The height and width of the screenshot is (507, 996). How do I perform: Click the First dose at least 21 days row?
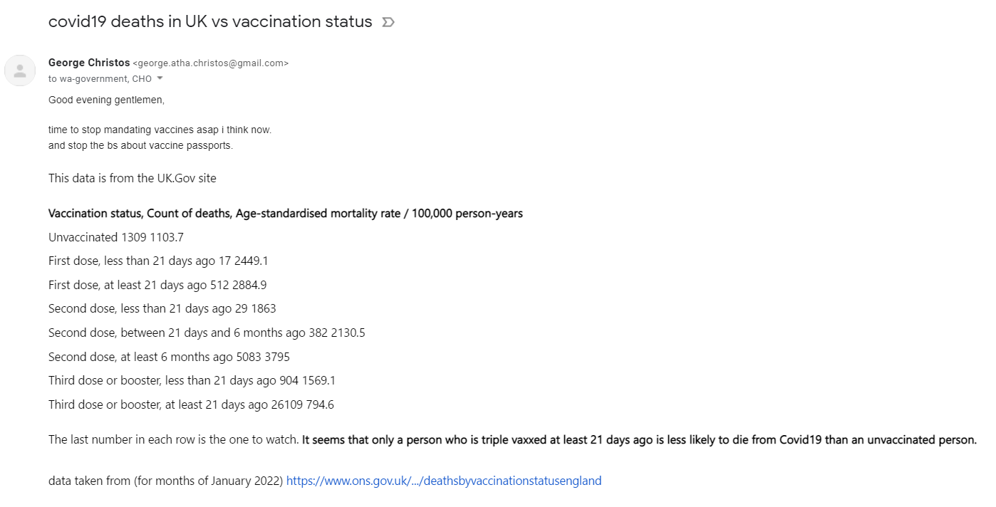(157, 285)
